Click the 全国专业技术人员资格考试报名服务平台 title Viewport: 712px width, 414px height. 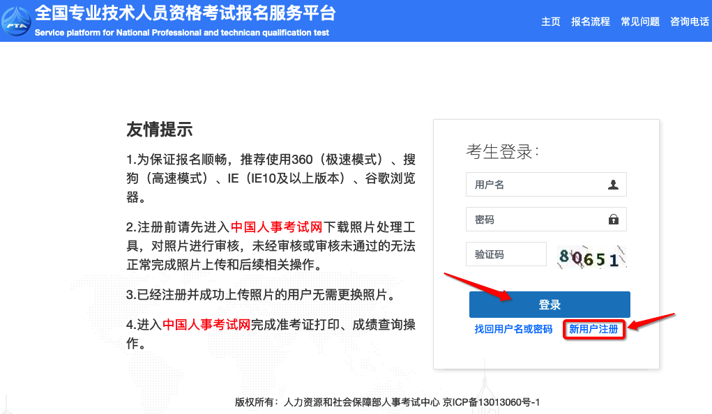point(185,13)
